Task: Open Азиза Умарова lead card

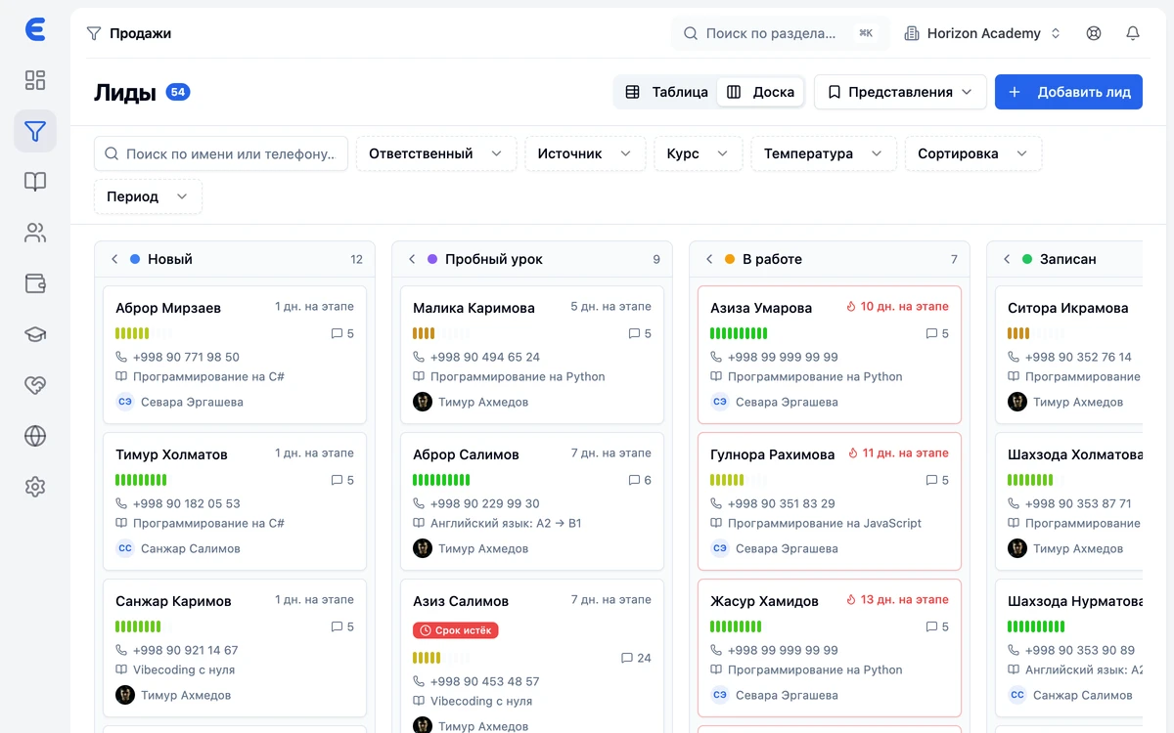Action: point(830,355)
